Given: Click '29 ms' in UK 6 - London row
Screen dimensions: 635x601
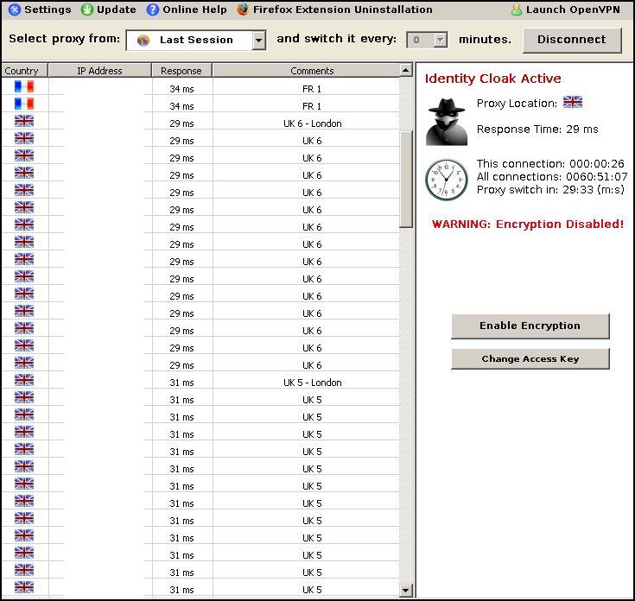Looking at the screenshot, I should (x=181, y=123).
